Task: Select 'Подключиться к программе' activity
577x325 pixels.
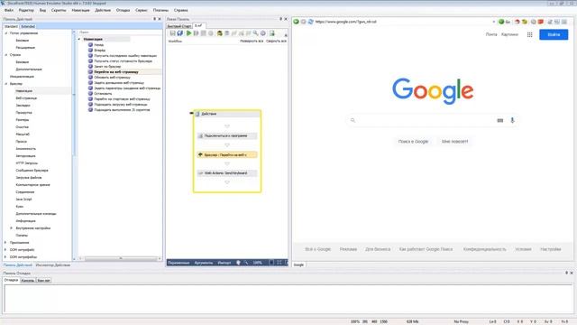Action: (x=226, y=135)
